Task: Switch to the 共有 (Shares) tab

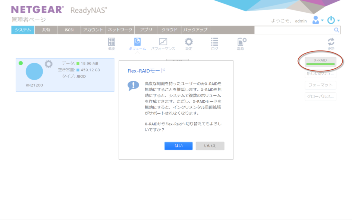Action: [x=46, y=30]
